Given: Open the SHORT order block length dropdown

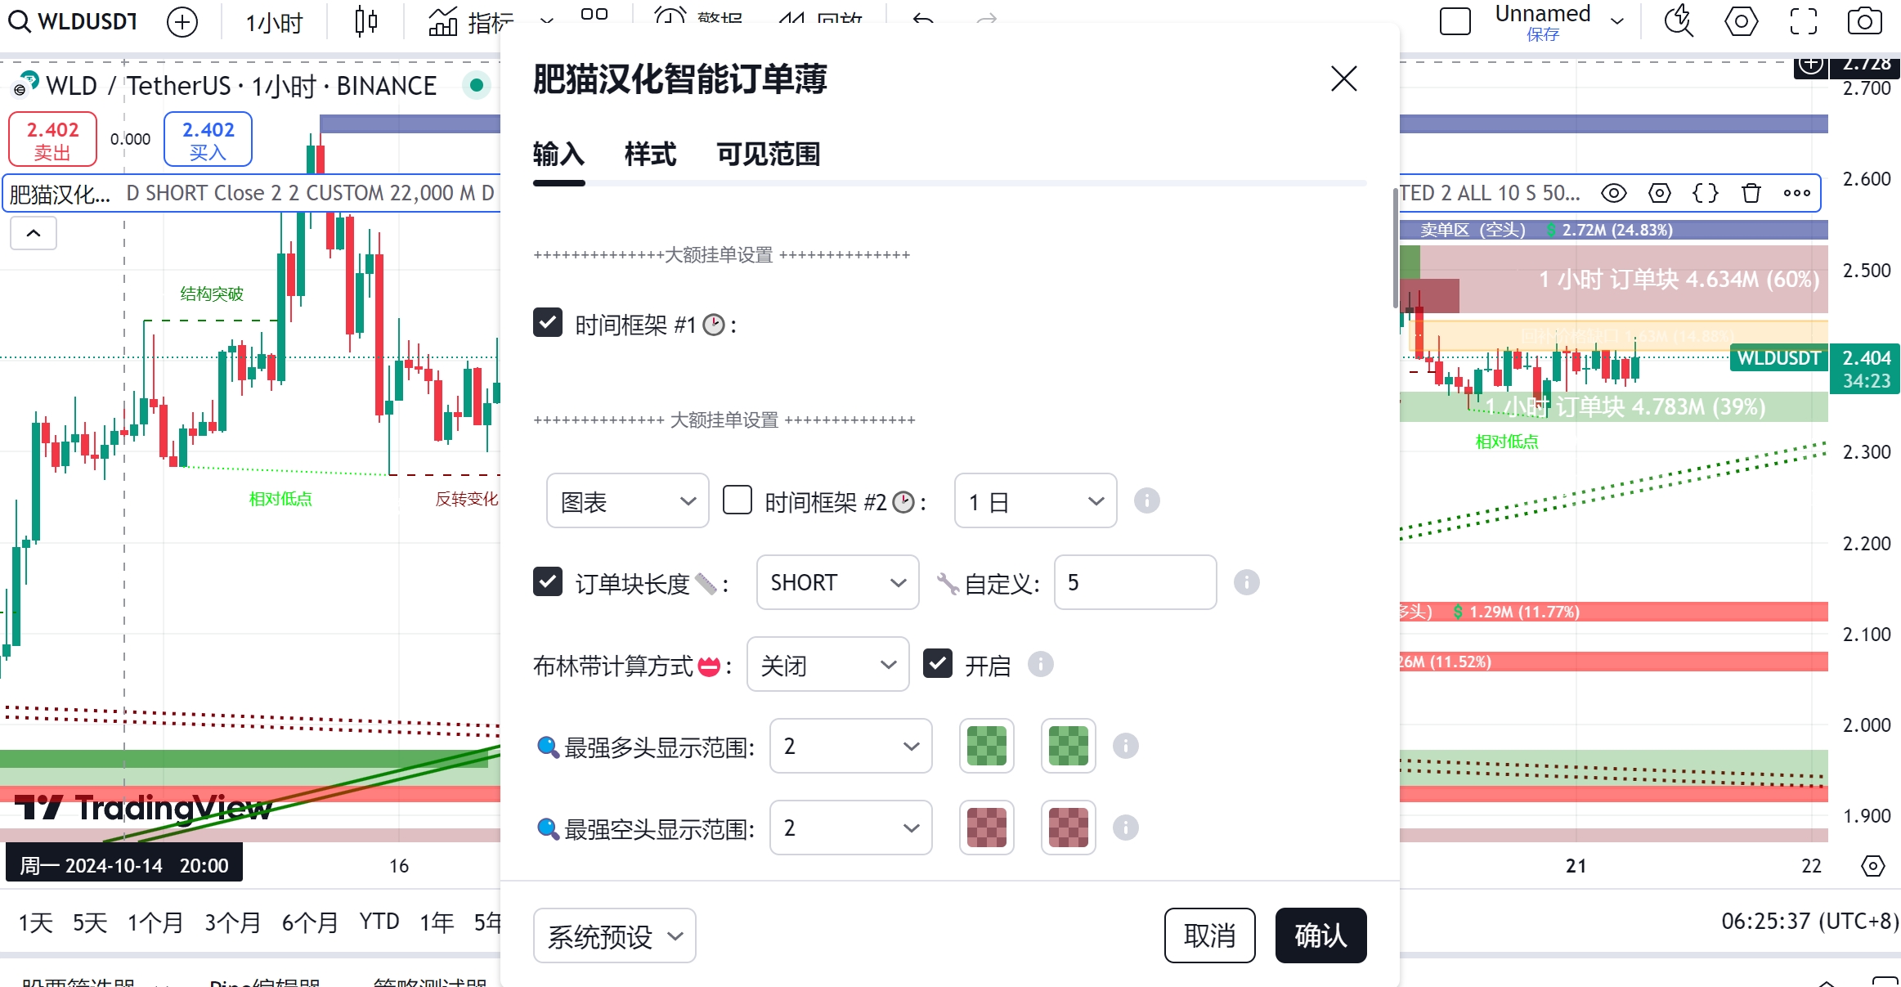Looking at the screenshot, I should point(838,582).
